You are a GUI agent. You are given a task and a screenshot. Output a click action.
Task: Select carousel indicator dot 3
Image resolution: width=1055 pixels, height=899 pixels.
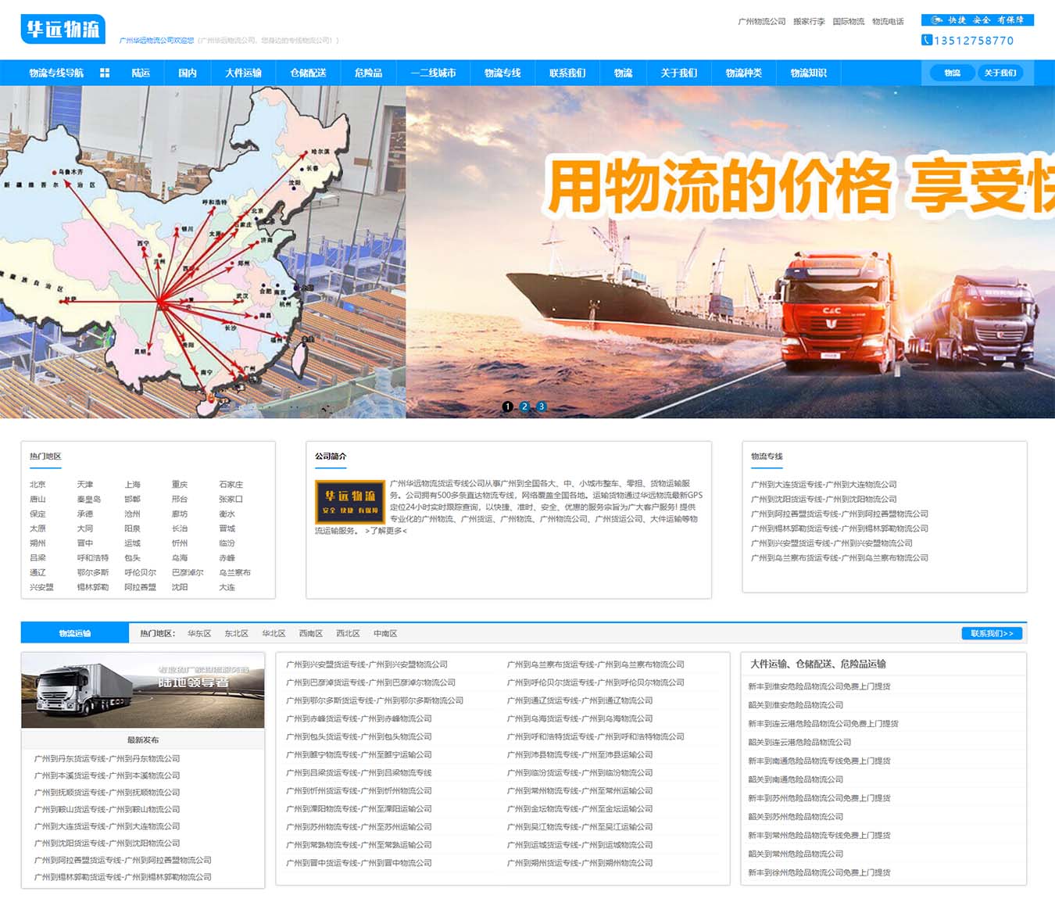tap(541, 407)
